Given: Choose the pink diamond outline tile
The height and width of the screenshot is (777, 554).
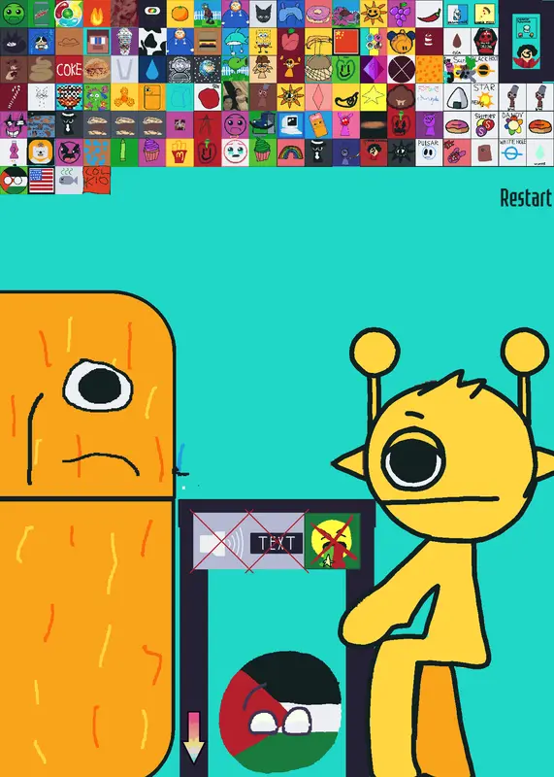Looking at the screenshot, I should pyautogui.click(x=318, y=97).
